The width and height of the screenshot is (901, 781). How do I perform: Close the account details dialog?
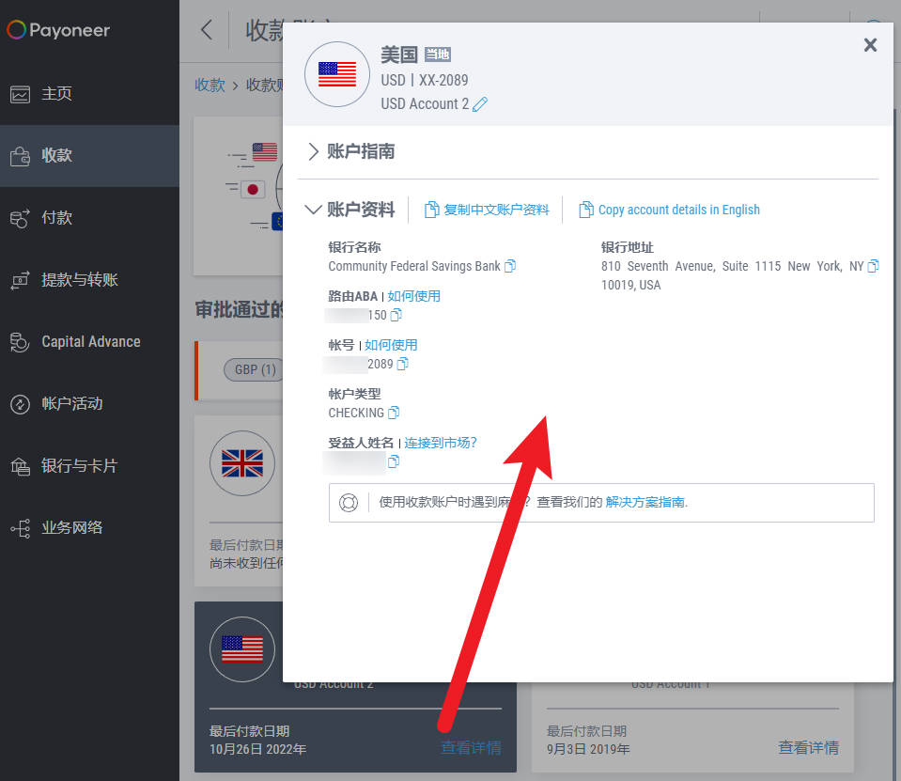[x=870, y=45]
